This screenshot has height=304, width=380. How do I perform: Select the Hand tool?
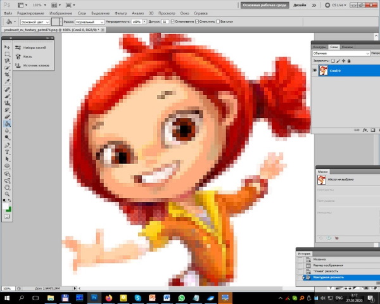click(7, 187)
